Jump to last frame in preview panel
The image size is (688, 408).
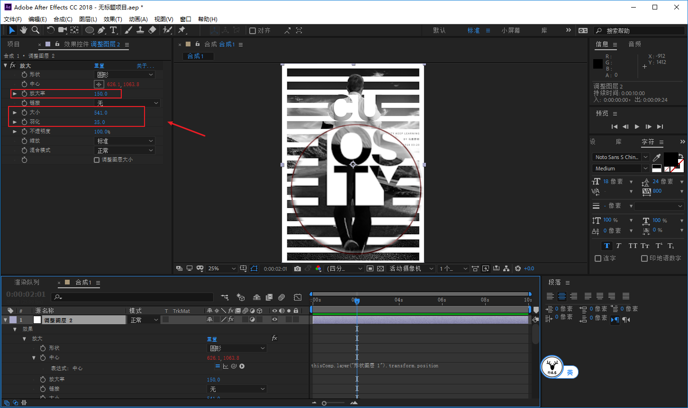coord(660,126)
